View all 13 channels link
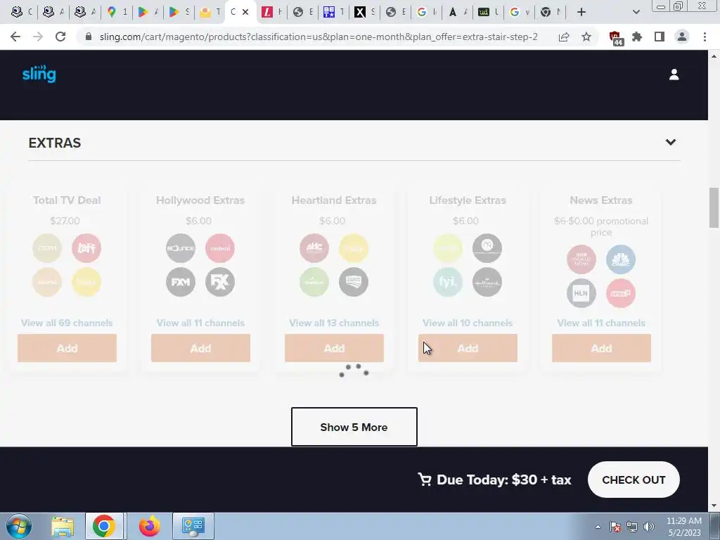This screenshot has height=540, width=720. (x=334, y=323)
